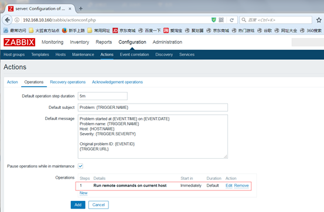Viewport: 324px width, 212px height.
Task: Switch to the Action tab
Action: [x=12, y=82]
